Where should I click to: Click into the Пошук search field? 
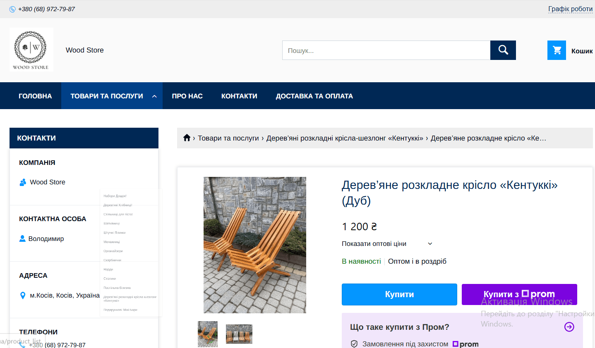pyautogui.click(x=386, y=50)
